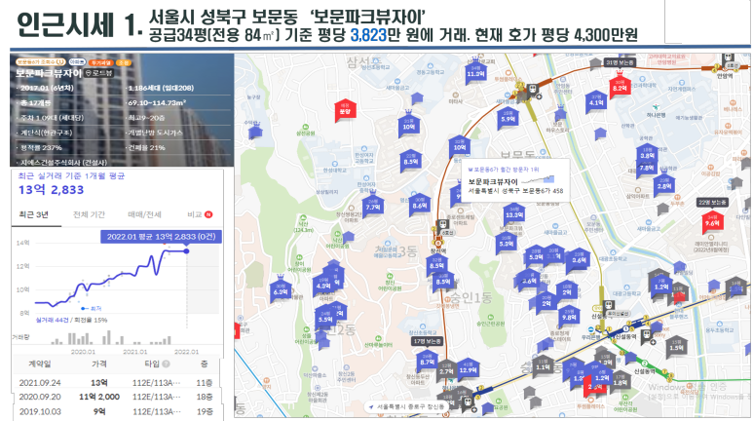
Task: Click the 9.8억 apartment marker
Action: tap(569, 316)
